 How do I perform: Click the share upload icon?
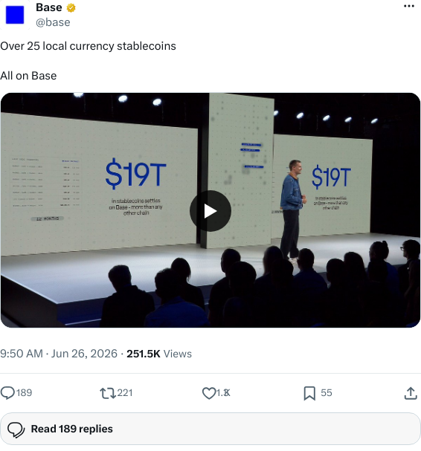[x=411, y=393]
